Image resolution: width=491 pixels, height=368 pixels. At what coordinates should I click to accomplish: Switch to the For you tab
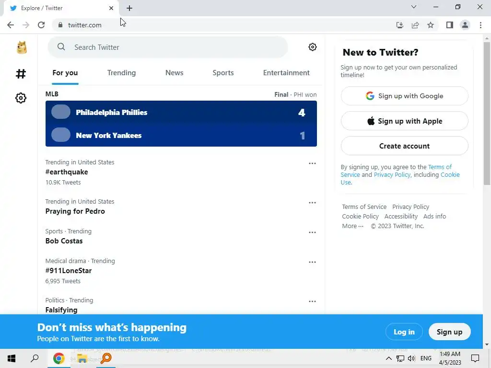pos(65,73)
